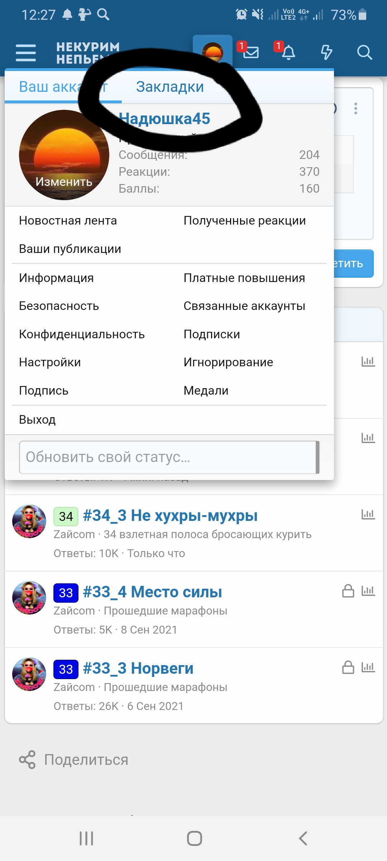Viewport: 387px width, 861px height.
Task: Open thread #33_4 Место силы
Action: click(152, 592)
